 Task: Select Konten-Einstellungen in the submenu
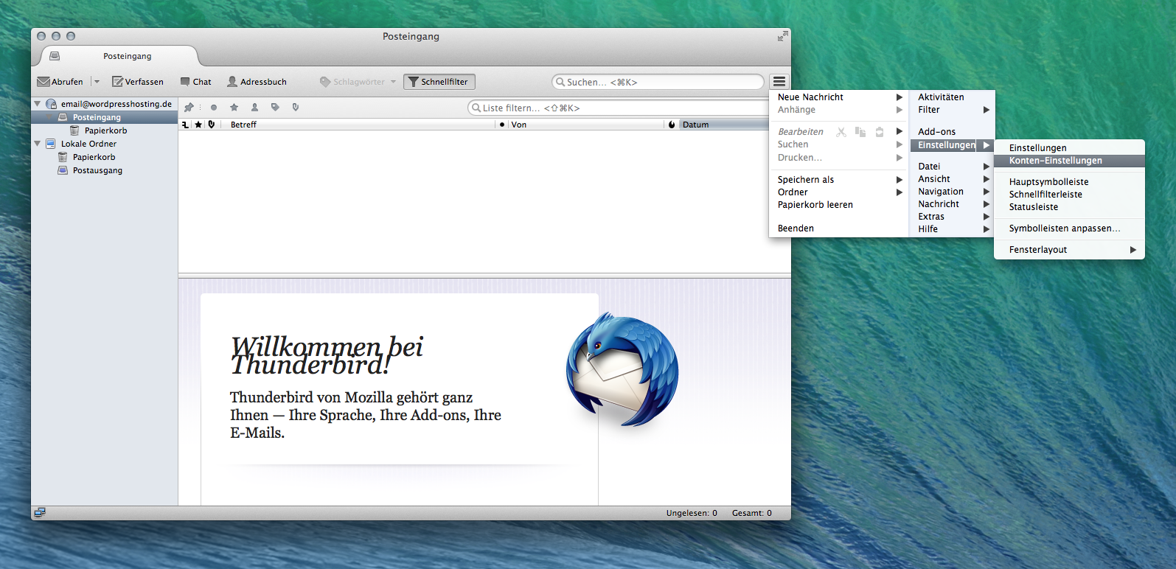point(1055,161)
